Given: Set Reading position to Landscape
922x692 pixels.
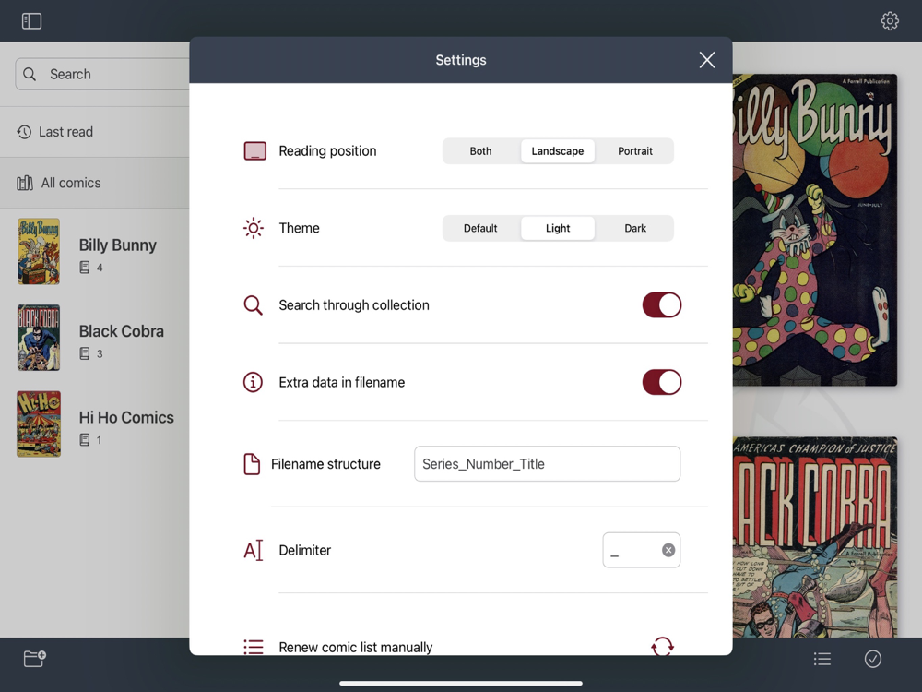Looking at the screenshot, I should click(558, 151).
